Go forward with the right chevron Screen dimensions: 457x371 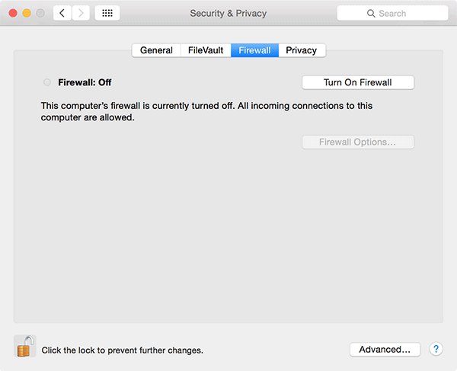81,14
